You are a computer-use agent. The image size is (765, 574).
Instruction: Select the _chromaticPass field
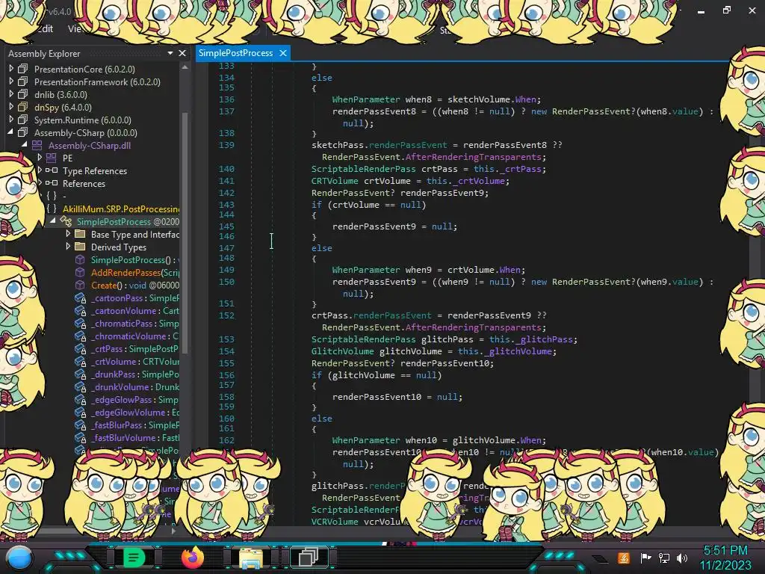134,323
